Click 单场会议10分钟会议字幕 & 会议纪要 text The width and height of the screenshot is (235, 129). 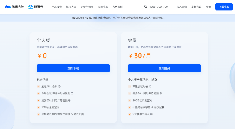63,114
